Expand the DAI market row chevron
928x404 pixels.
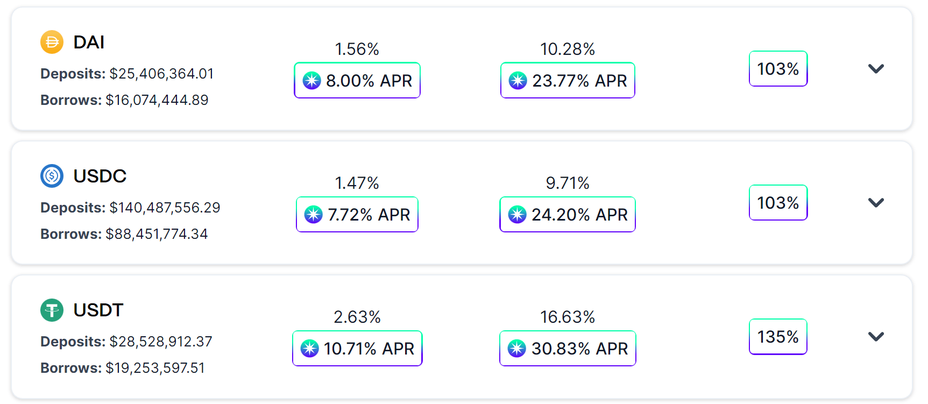pyautogui.click(x=876, y=69)
